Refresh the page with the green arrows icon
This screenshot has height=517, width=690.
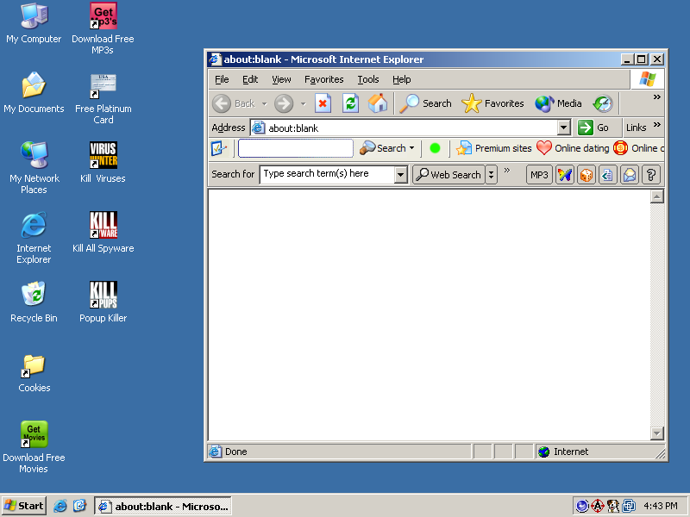[350, 103]
